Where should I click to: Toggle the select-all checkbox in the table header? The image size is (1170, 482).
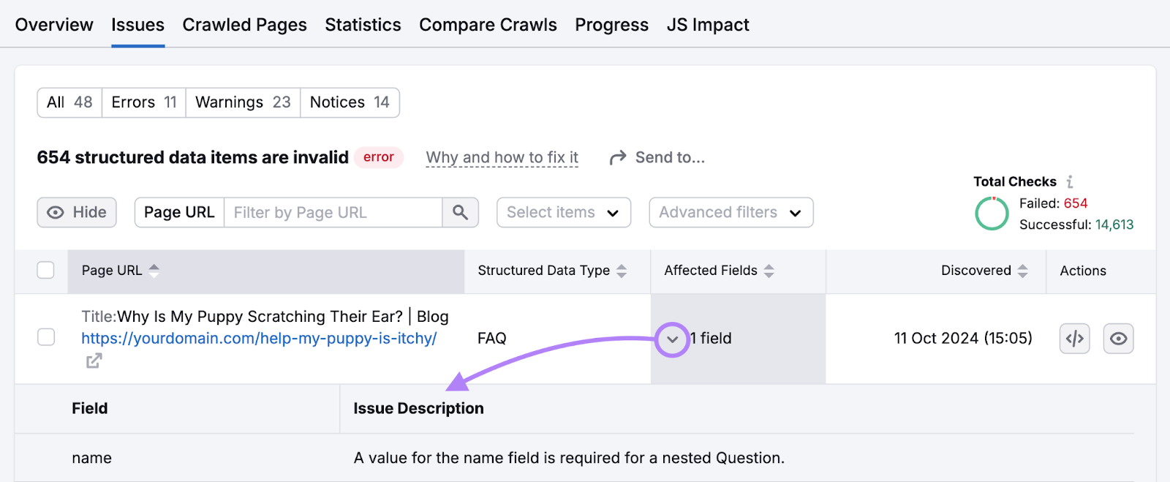coord(45,270)
